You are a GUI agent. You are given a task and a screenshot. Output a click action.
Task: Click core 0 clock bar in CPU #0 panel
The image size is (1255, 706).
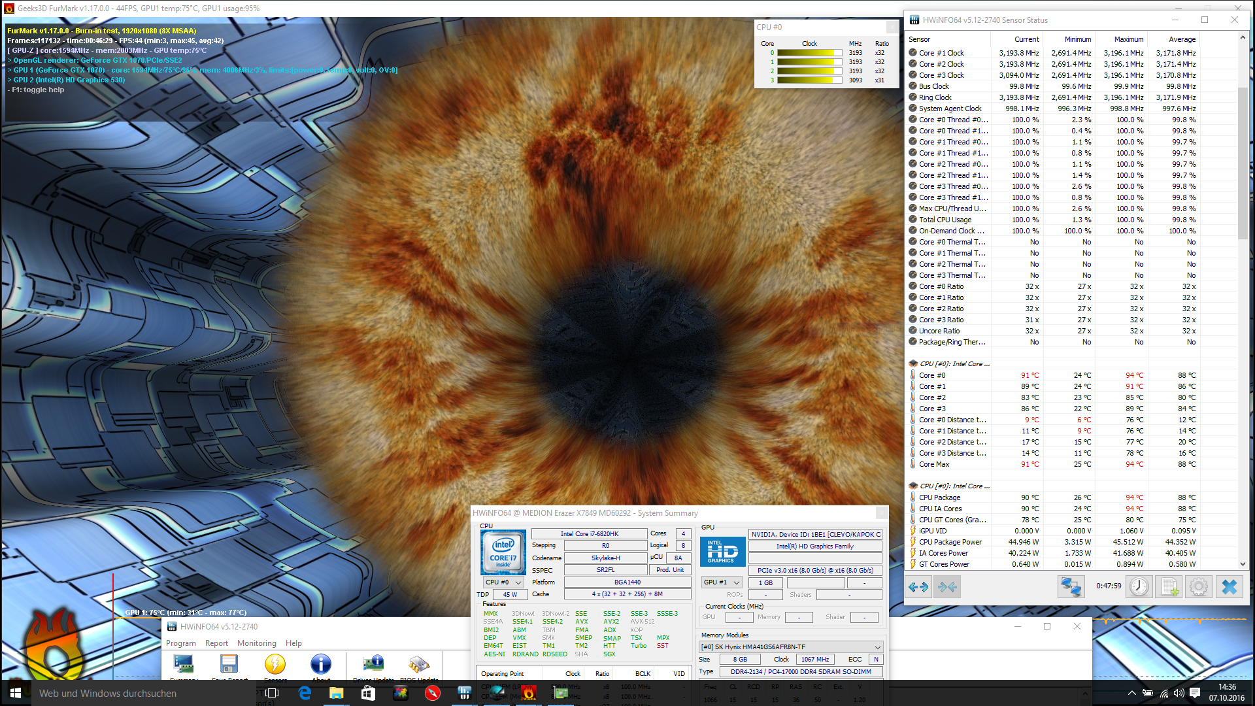click(809, 53)
